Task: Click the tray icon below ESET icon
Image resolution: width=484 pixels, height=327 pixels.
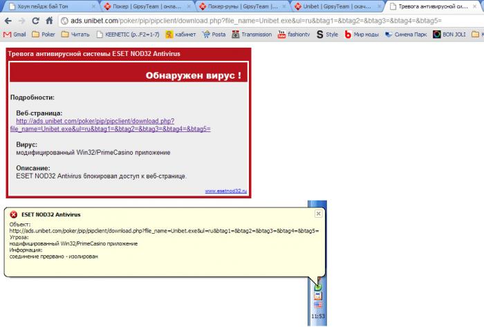Action: 318,296
